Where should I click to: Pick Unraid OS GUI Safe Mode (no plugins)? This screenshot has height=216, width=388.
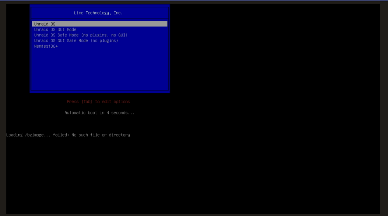(76, 41)
